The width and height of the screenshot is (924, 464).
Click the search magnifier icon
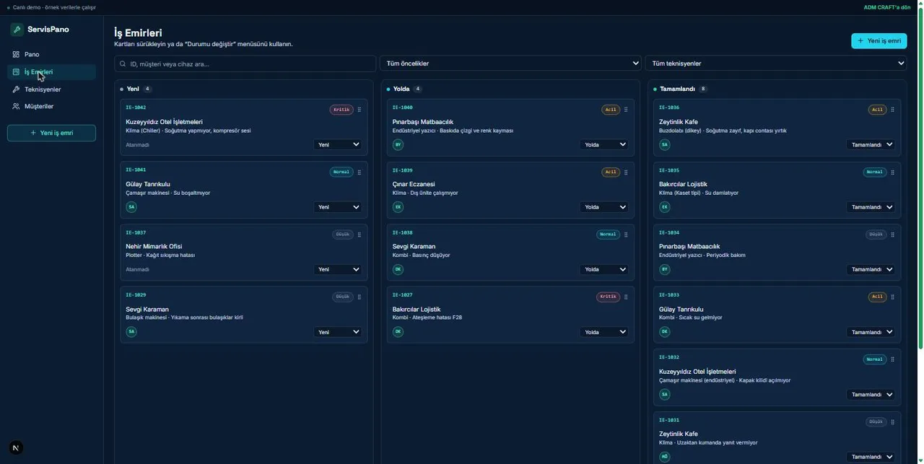click(x=123, y=64)
